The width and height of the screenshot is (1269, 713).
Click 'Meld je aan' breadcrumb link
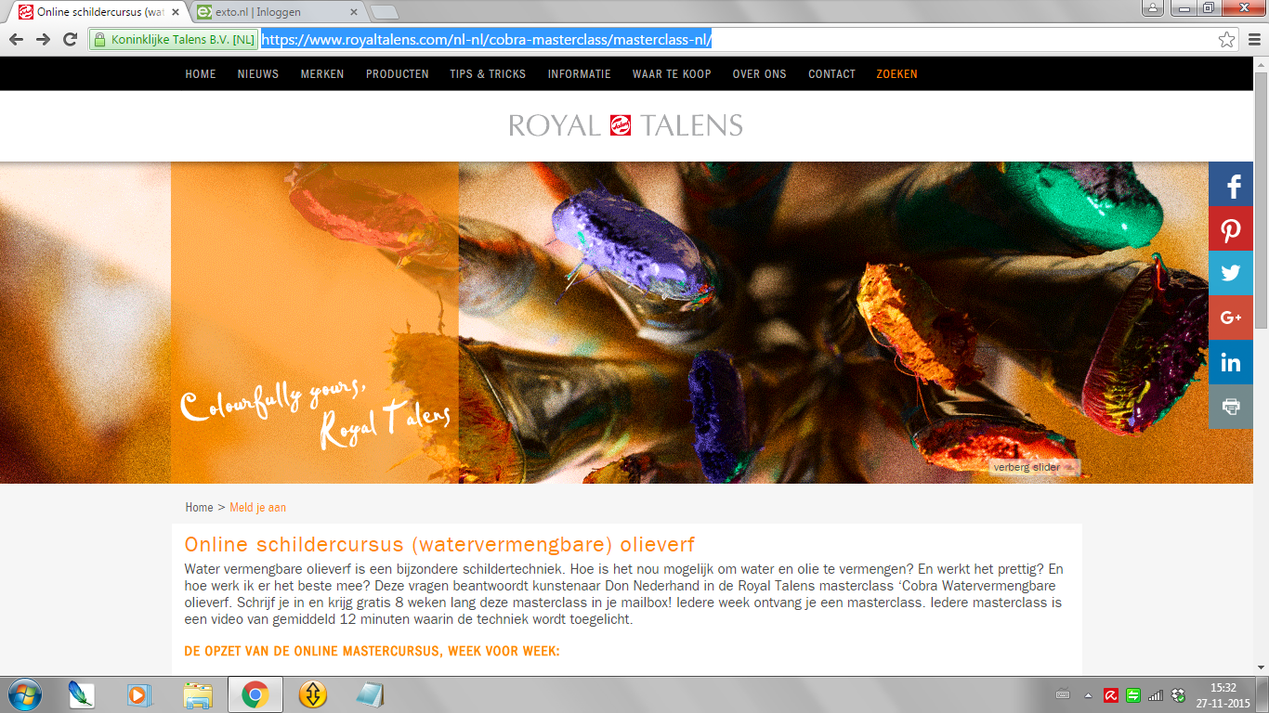[258, 508]
